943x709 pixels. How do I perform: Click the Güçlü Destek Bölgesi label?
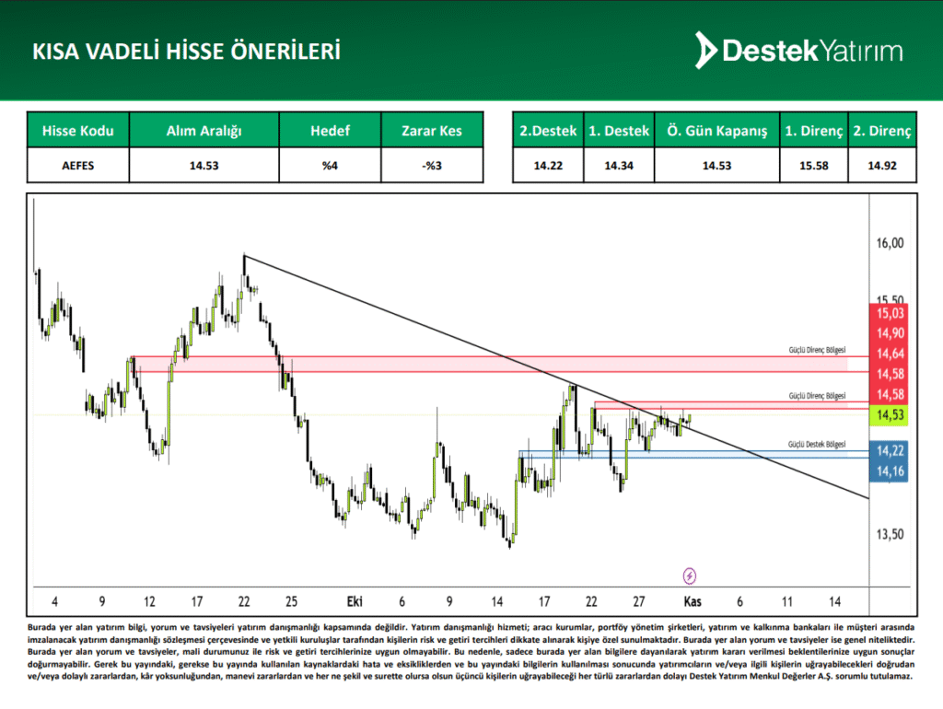click(x=816, y=445)
